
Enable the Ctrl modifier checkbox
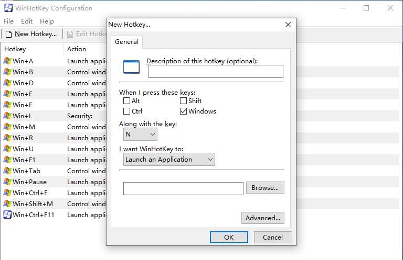pos(126,111)
